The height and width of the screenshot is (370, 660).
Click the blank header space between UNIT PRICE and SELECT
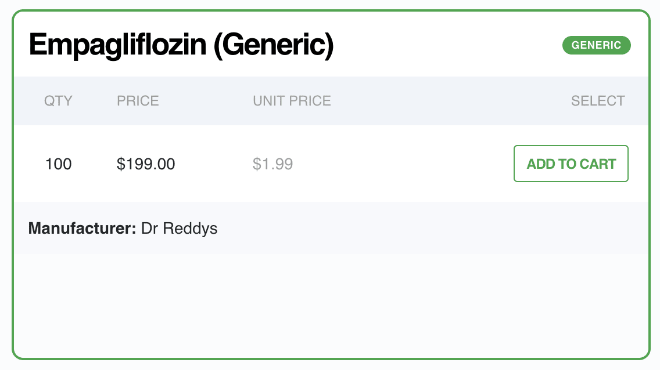[451, 101]
